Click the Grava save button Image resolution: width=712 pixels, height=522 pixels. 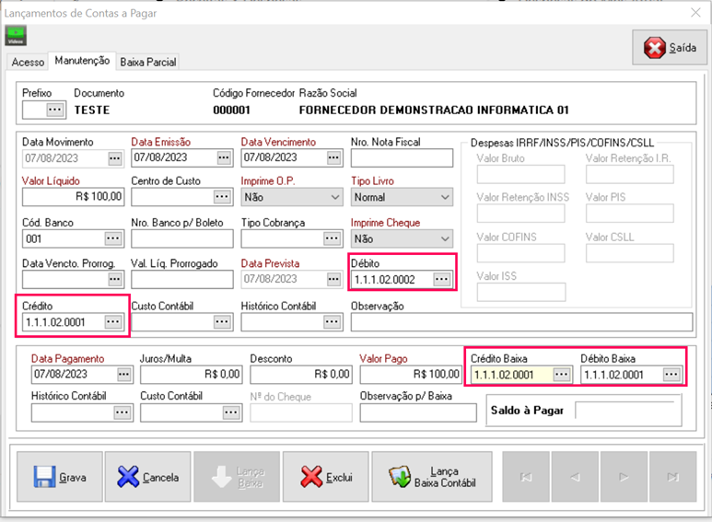tap(59, 477)
